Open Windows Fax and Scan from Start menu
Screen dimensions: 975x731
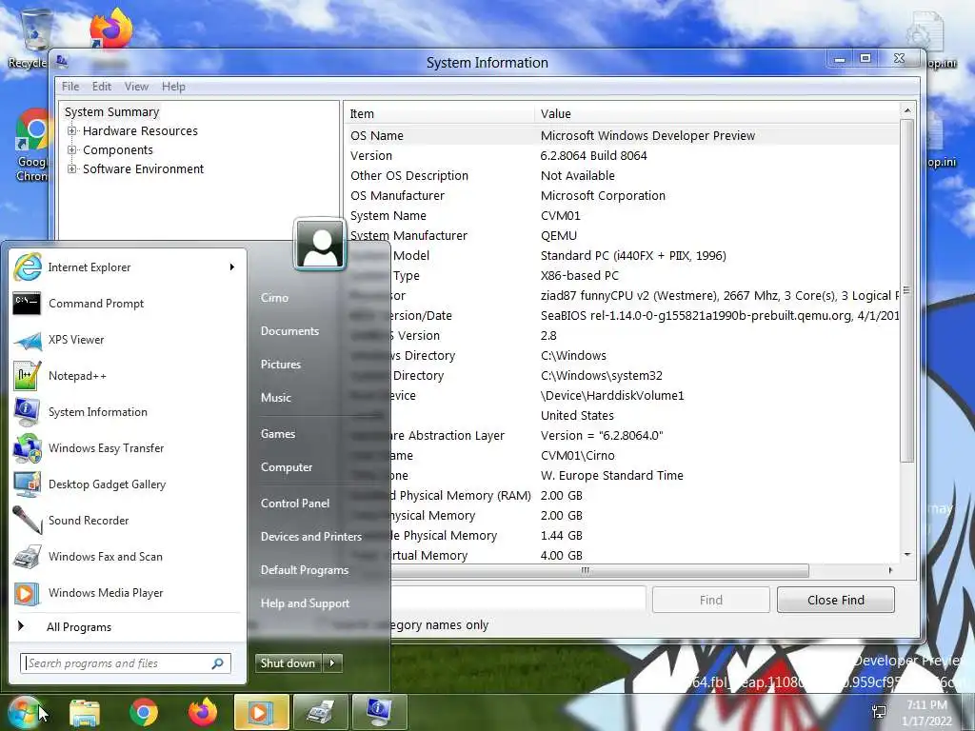coord(128,556)
